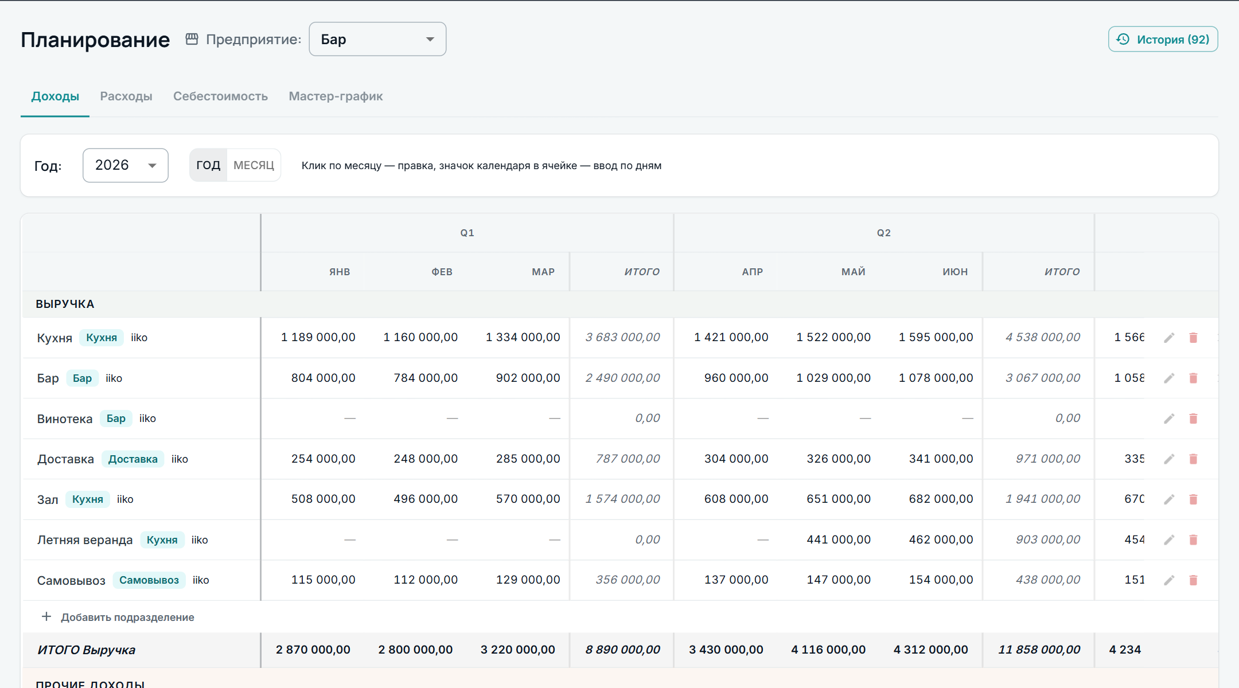This screenshot has height=688, width=1239.
Task: Click Q2 total 11 858 000,00
Action: tap(1039, 650)
